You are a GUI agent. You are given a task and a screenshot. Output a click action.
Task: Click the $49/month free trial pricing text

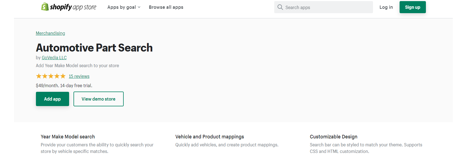pyautogui.click(x=64, y=86)
